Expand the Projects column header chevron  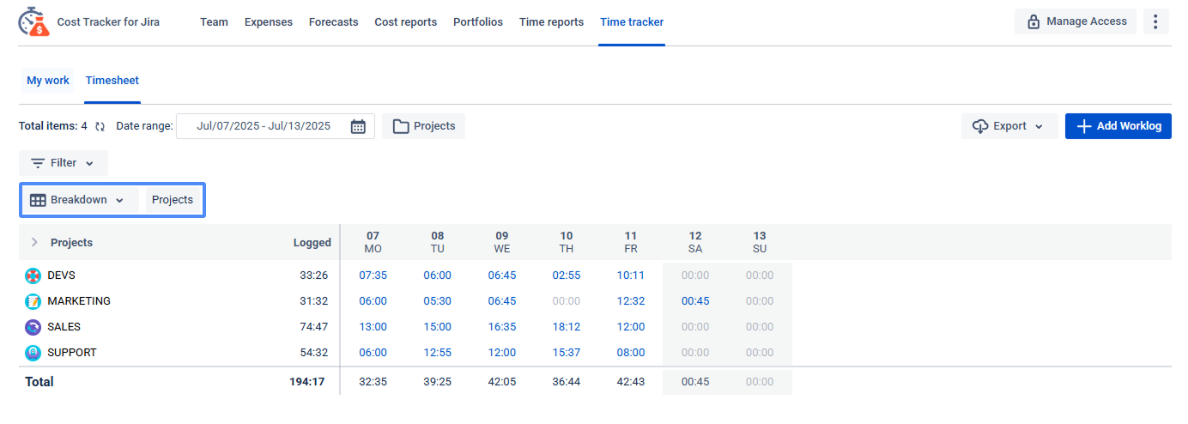(34, 243)
